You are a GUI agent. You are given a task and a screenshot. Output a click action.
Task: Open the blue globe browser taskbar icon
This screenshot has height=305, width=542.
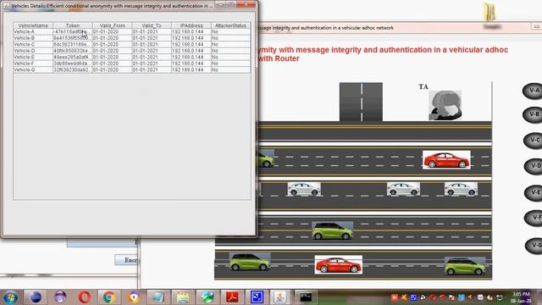coord(36,297)
